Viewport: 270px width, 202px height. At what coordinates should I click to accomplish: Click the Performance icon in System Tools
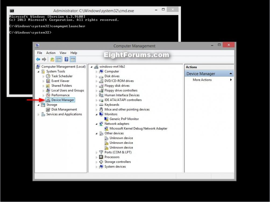tap(48, 95)
